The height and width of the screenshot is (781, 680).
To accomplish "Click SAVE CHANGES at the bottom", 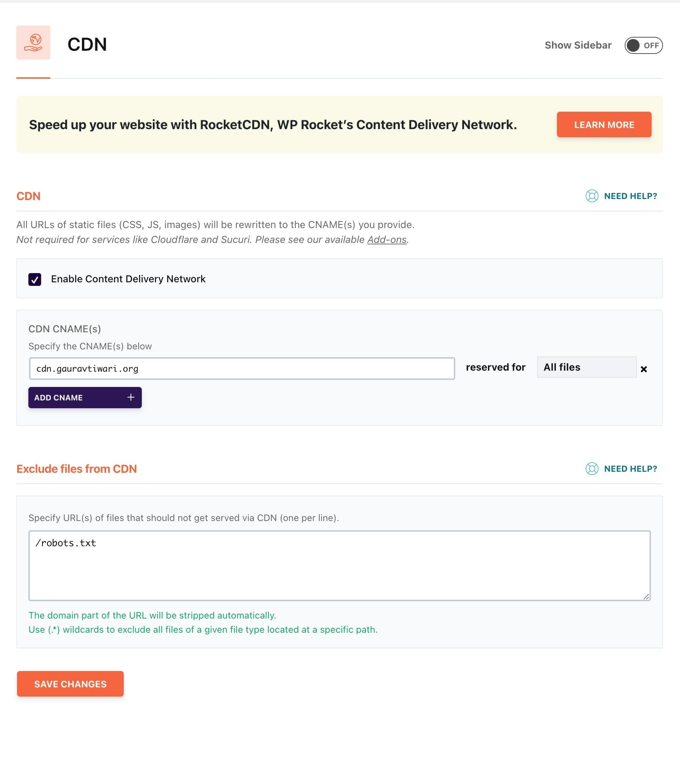I will (70, 684).
